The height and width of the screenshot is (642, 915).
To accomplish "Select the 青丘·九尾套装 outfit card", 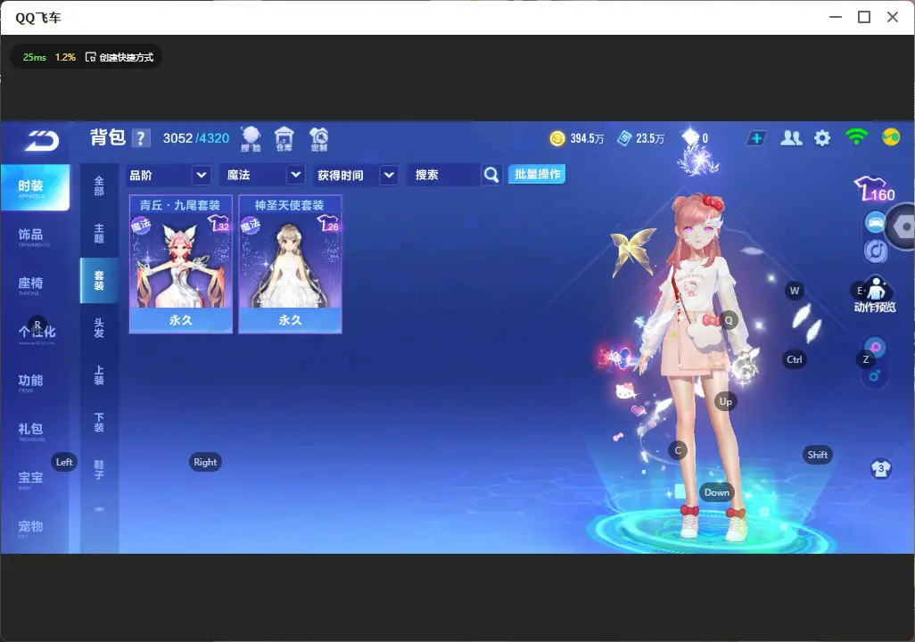I will click(181, 265).
